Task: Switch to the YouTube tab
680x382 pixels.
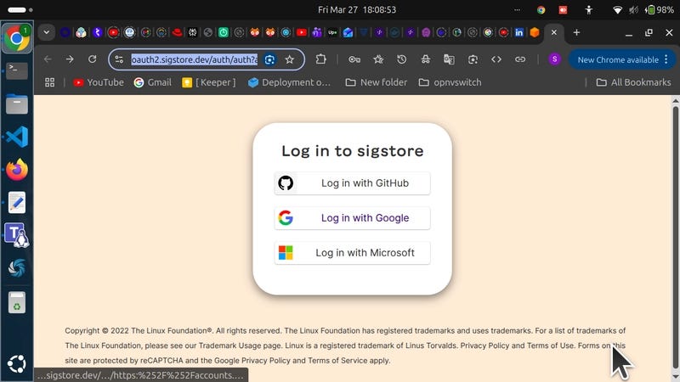Action: [x=302, y=32]
